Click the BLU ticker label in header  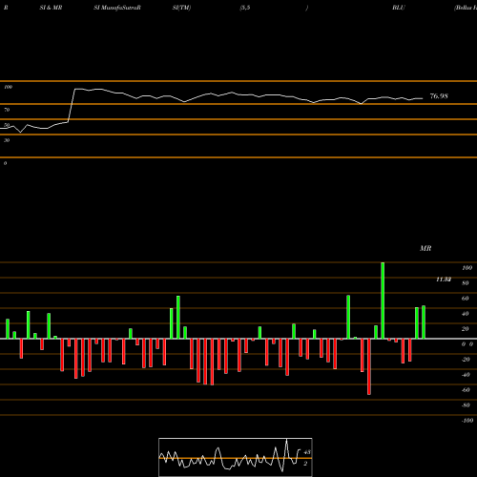[399, 8]
